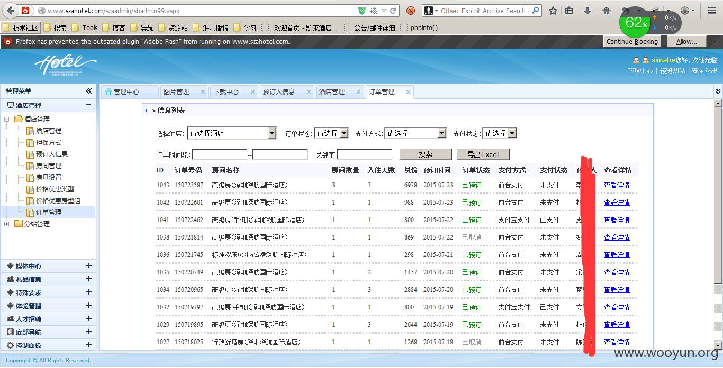
Task: Click the 关键字 keyword input field
Action: click(365, 154)
